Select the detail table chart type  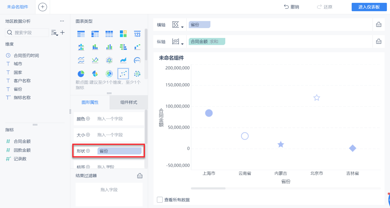coord(109,34)
